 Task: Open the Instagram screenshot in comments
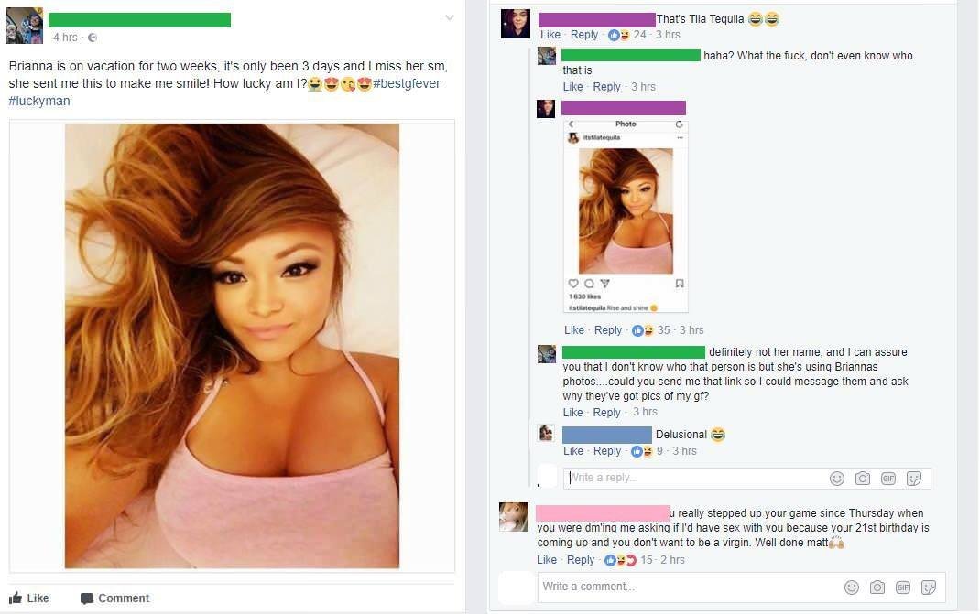(626, 215)
